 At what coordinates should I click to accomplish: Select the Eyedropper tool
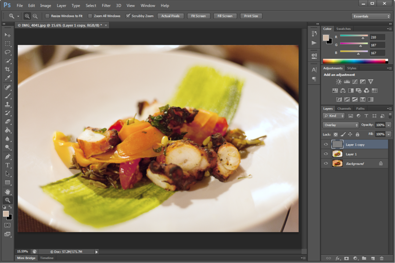[7, 78]
